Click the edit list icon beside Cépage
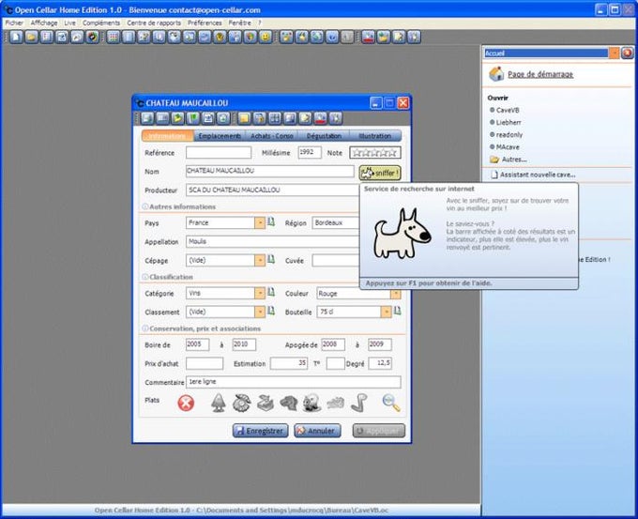The height and width of the screenshot is (519, 638). coord(271,260)
